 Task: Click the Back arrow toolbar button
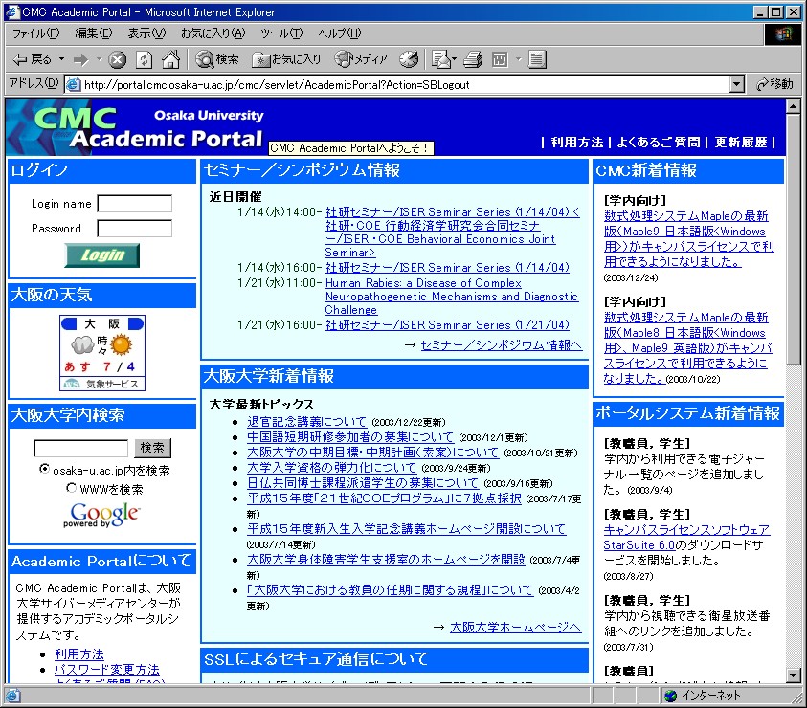pos(32,59)
